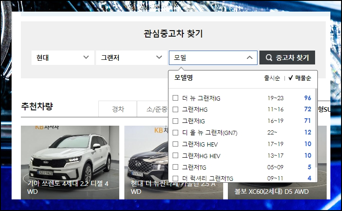Check the 그랜저IG 16~19 checkbox
The width and height of the screenshot is (342, 211).
175,121
